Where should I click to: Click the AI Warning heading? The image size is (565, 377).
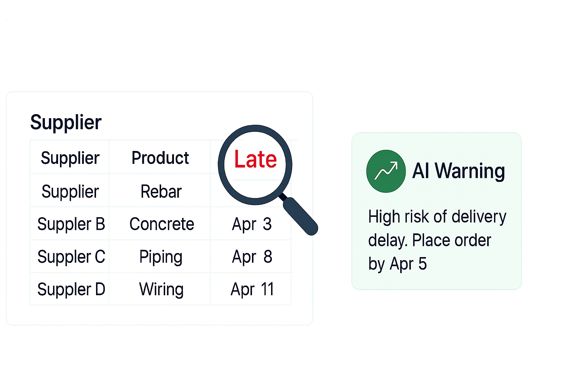pos(458,171)
